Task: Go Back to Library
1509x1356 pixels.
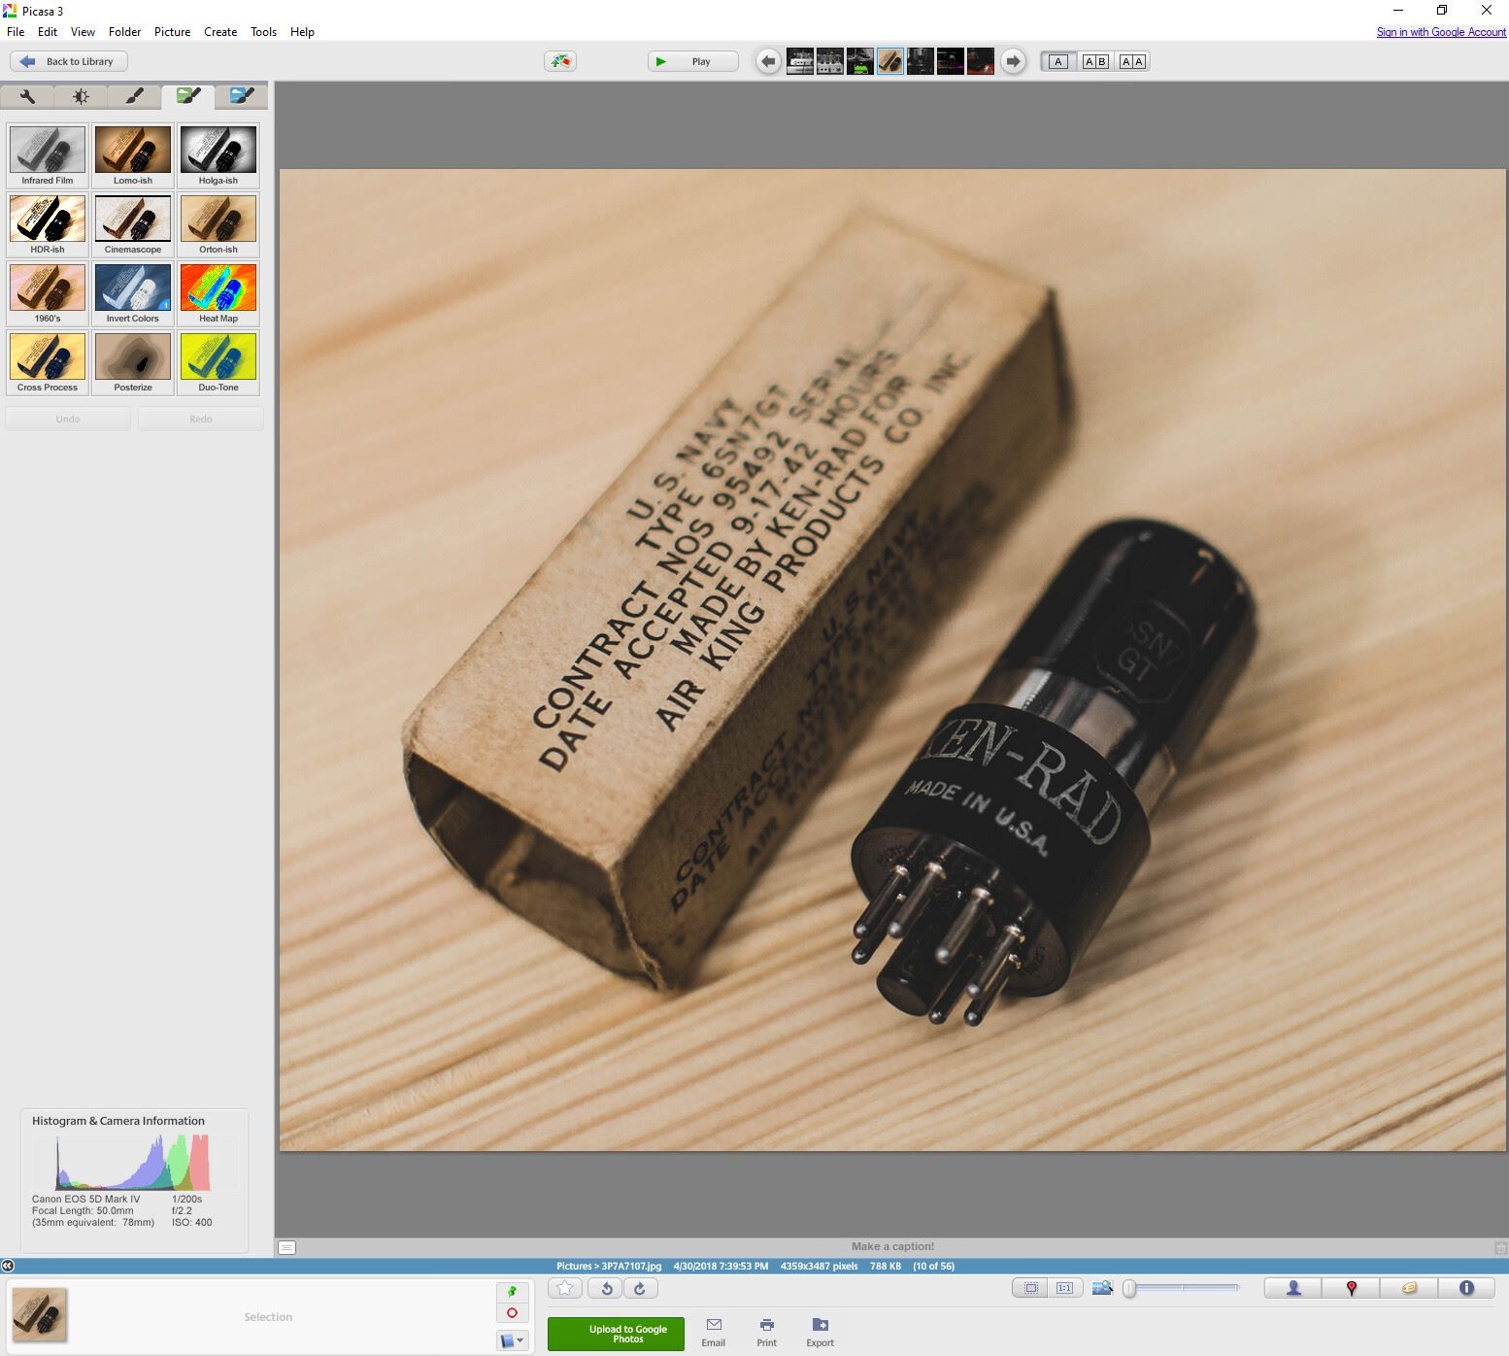Action: click(69, 61)
